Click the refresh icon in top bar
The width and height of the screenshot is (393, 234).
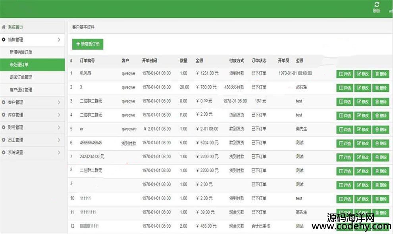click(x=377, y=5)
